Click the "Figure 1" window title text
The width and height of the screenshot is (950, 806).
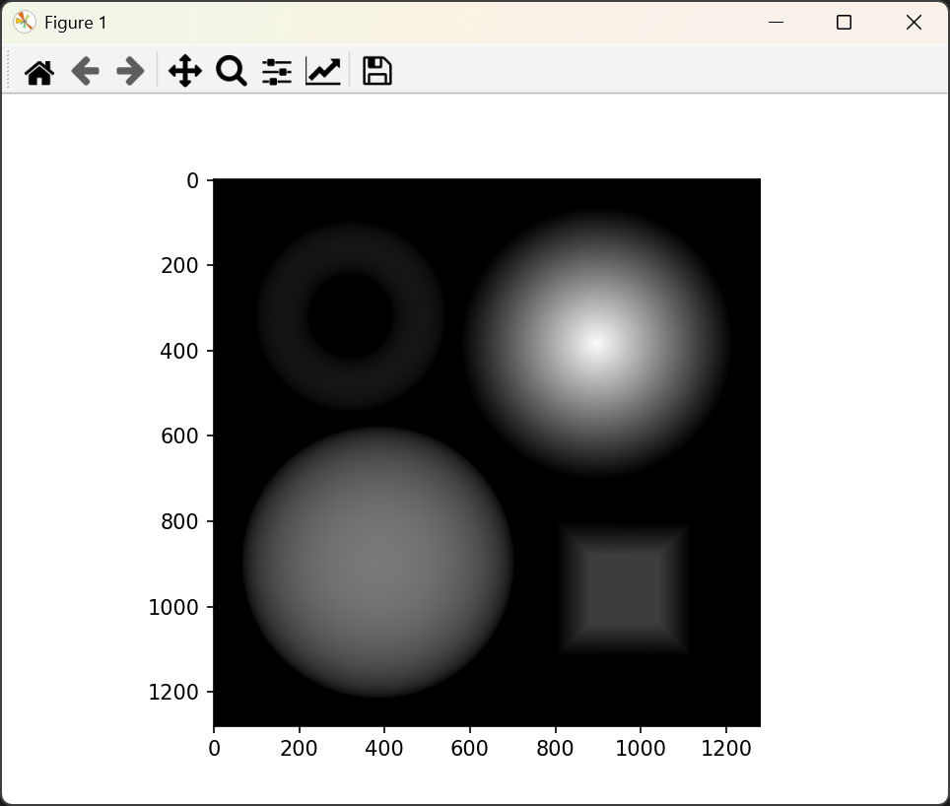click(x=76, y=23)
